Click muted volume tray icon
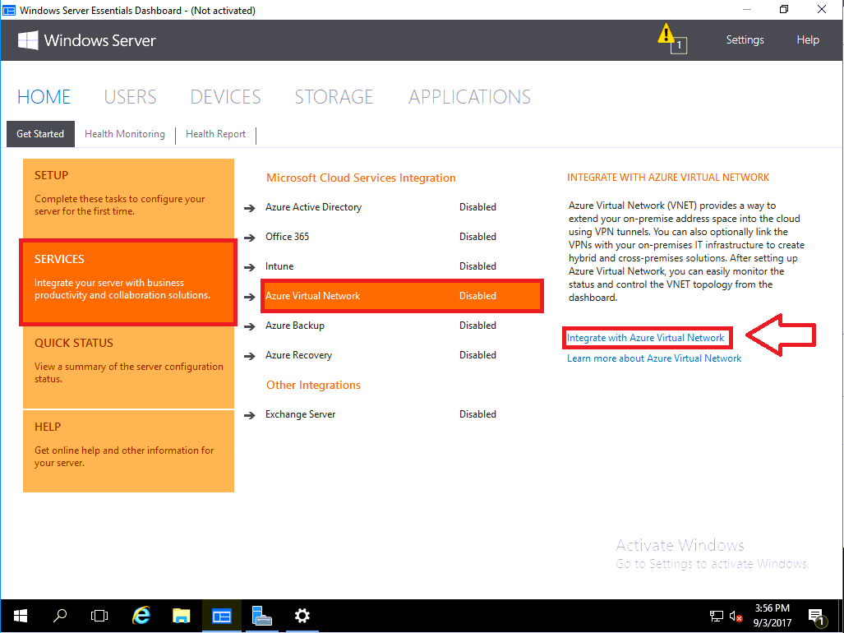 736,617
